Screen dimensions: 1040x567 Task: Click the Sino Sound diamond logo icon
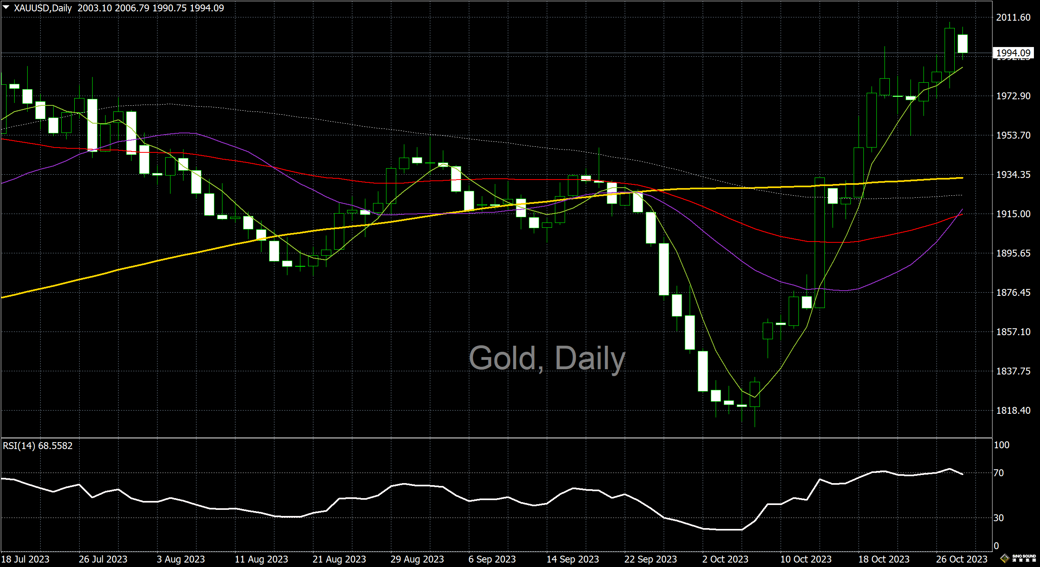[x=1005, y=558]
